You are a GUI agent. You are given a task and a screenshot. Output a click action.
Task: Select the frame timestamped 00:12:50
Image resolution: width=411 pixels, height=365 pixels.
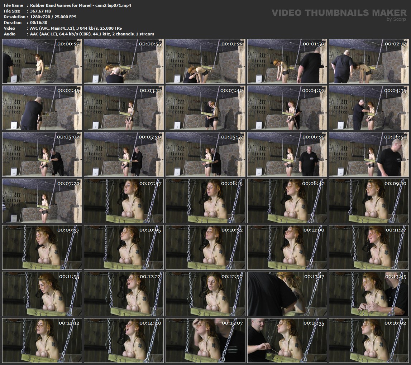pyautogui.click(x=206, y=294)
